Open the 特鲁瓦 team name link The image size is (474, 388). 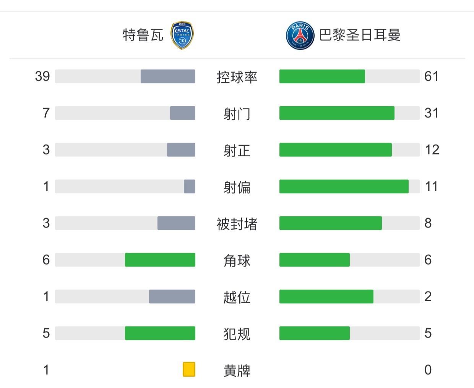point(143,35)
